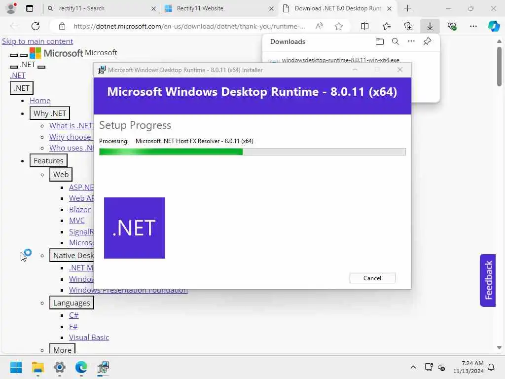Show hidden tray icons chevron
This screenshot has width=505, height=379.
tap(413, 367)
